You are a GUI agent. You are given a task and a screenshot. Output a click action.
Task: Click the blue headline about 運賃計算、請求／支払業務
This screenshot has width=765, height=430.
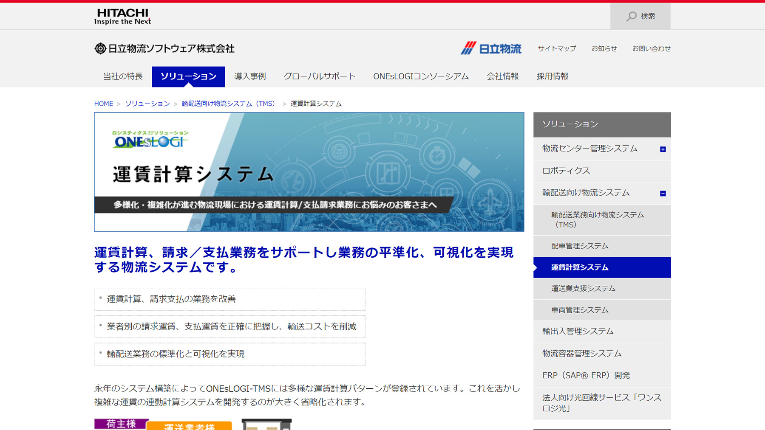[x=304, y=260]
